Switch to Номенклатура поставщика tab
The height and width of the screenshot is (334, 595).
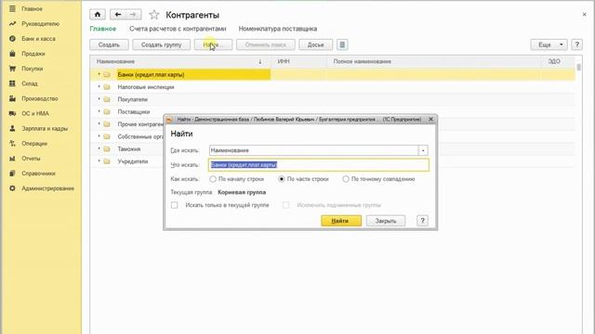tap(278, 29)
